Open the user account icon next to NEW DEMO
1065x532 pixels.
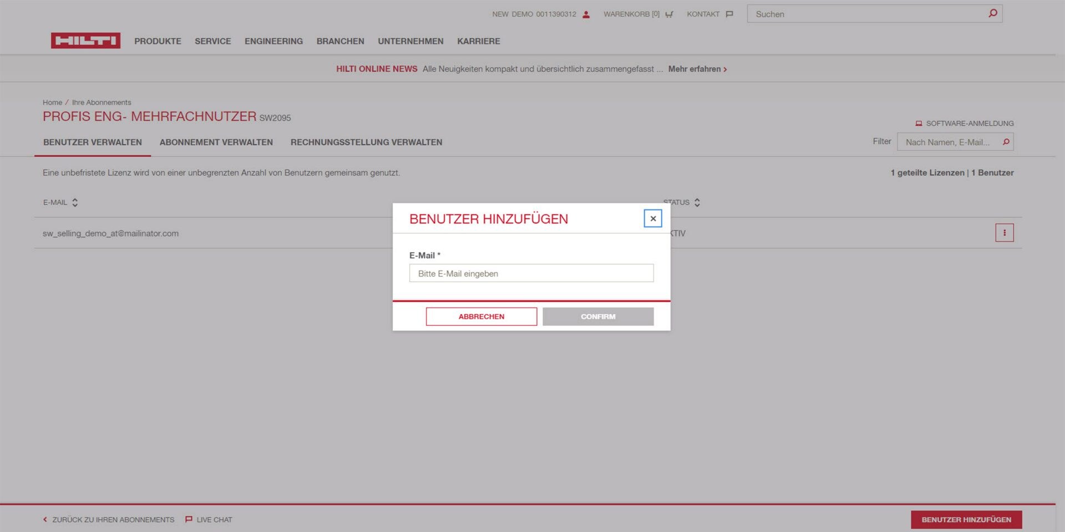[586, 14]
